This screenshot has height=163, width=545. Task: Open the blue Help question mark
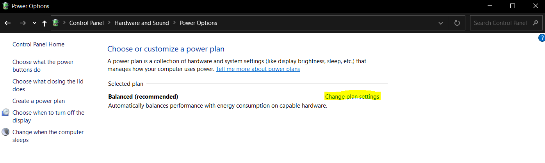(541, 38)
